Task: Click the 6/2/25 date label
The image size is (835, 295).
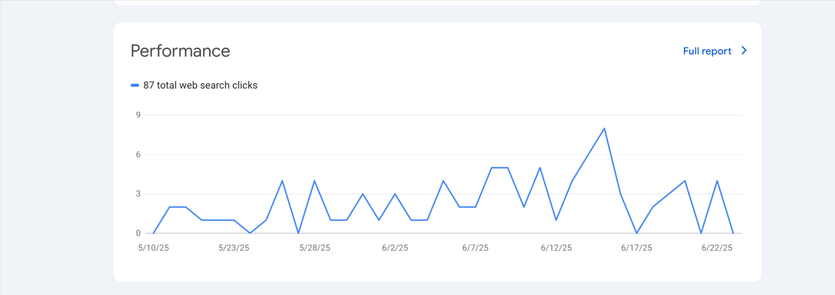Action: 395,248
